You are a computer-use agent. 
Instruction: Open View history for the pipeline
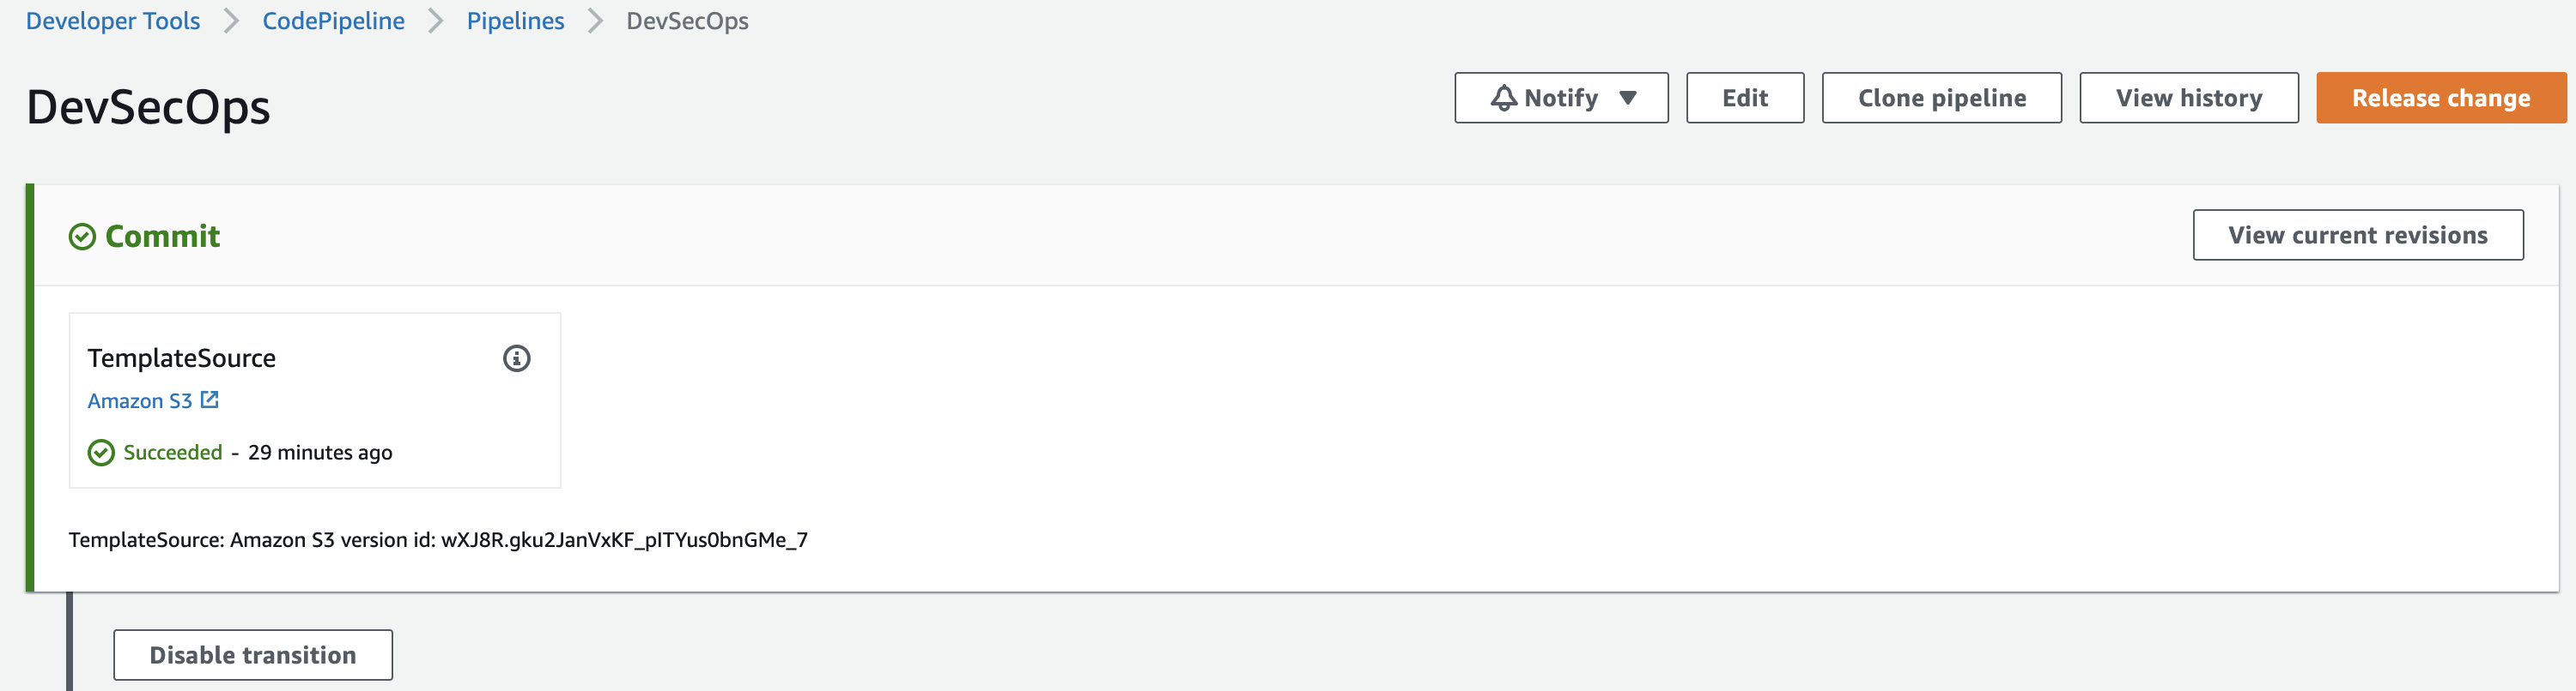pyautogui.click(x=2188, y=98)
